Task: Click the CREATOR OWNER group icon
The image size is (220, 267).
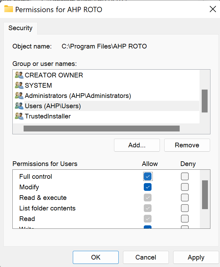Action: (x=19, y=75)
